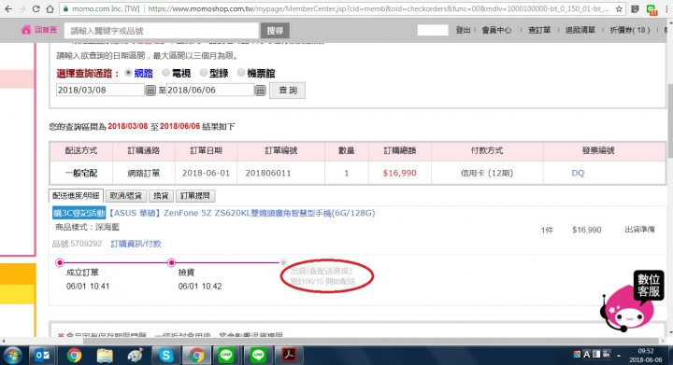The image size is (673, 365).
Task: Open ASUS ZenFone 5Z product link
Action: pyautogui.click(x=241, y=213)
